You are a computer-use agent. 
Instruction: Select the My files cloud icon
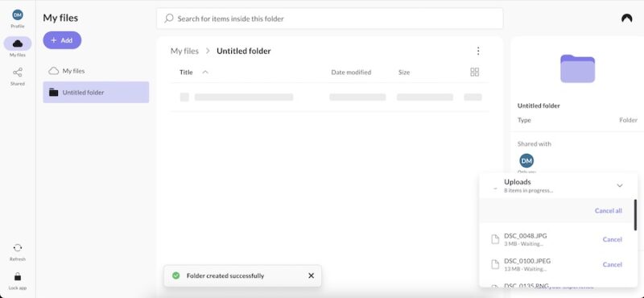[x=18, y=43]
